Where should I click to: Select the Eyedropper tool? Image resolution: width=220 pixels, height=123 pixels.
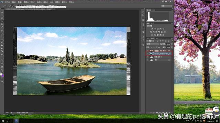(2, 27)
